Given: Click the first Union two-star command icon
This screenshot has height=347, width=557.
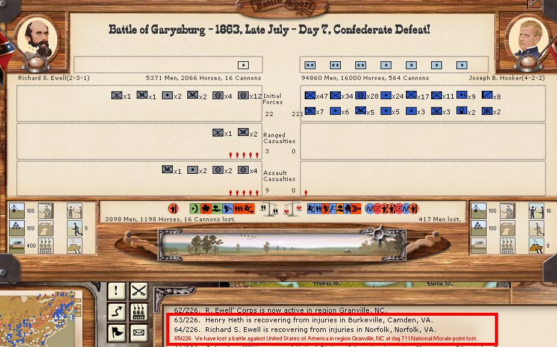Looking at the screenshot, I should pos(310,65).
